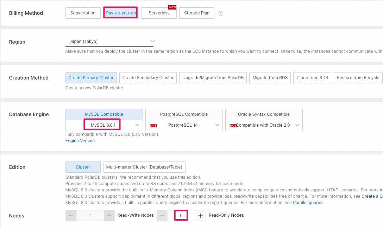Increase Read-Write Nodes with plus icon

coord(109,216)
